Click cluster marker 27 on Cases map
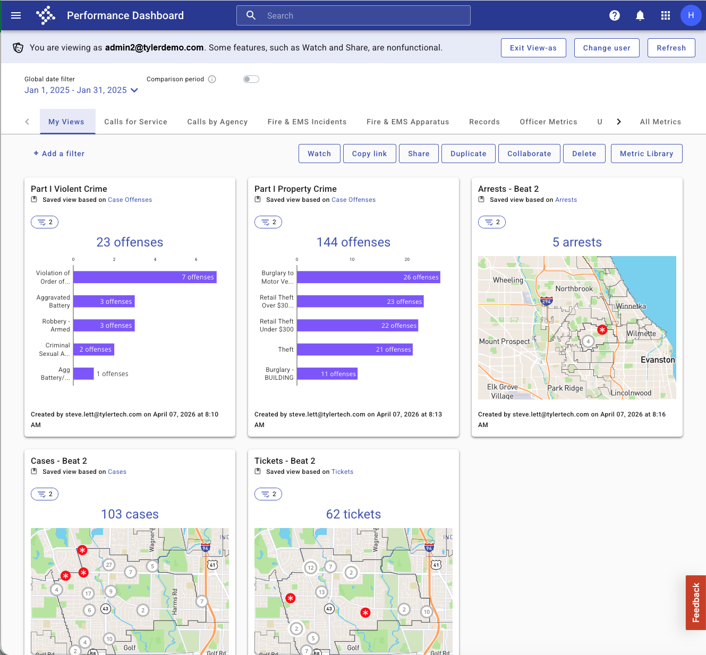Screen dimensions: 706x655 109,565
